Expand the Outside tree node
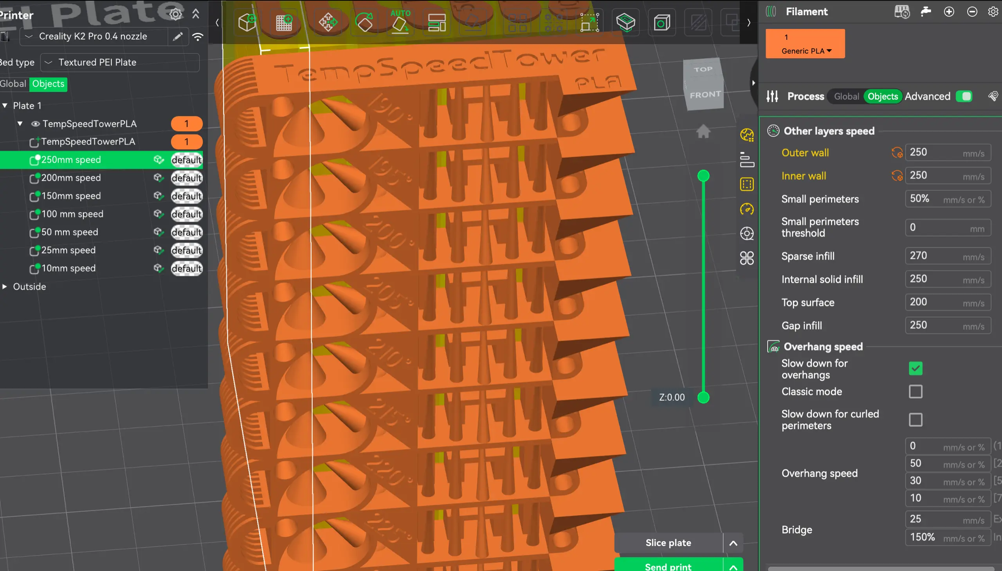This screenshot has height=571, width=1002. click(x=5, y=287)
